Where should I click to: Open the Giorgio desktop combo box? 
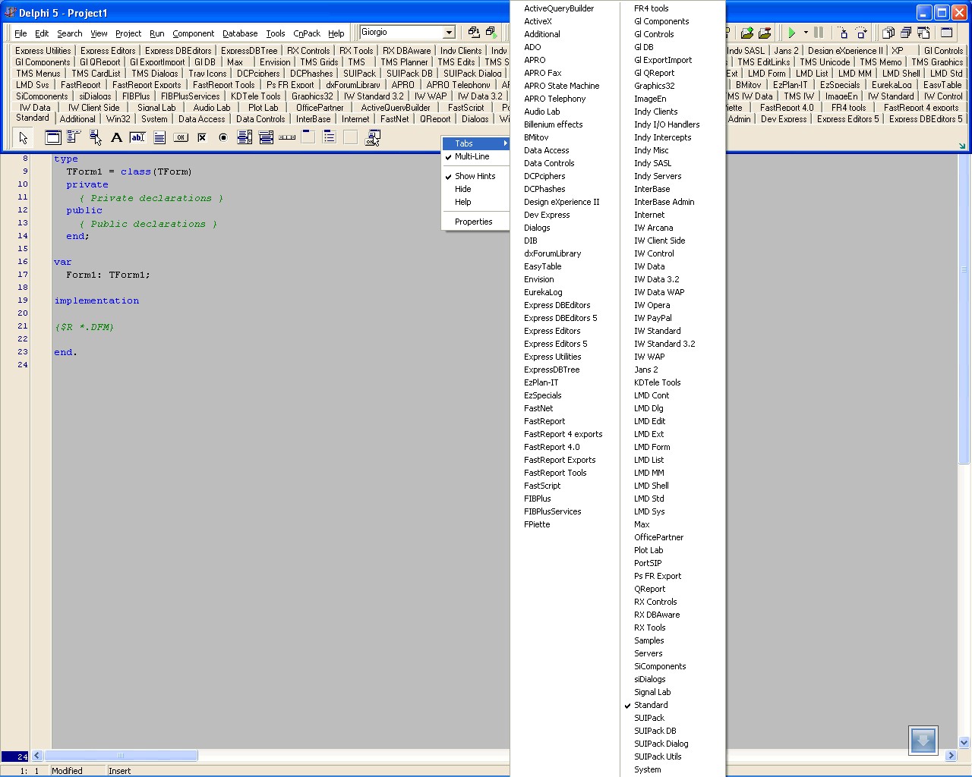(x=449, y=33)
